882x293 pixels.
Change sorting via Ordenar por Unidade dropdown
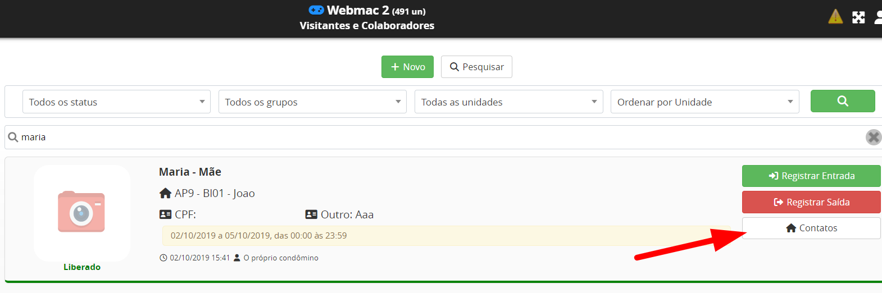[704, 102]
